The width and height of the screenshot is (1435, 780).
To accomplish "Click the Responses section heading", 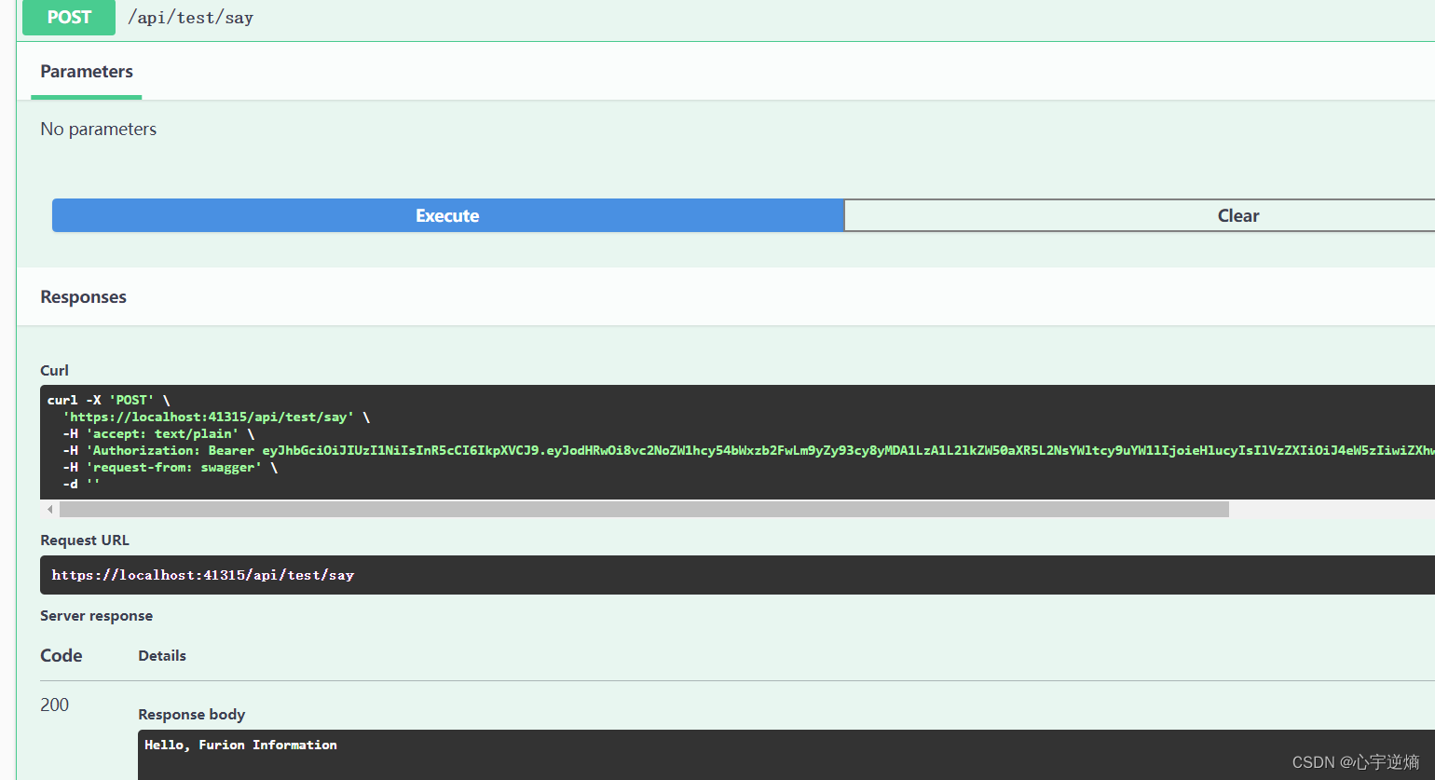I will (83, 296).
